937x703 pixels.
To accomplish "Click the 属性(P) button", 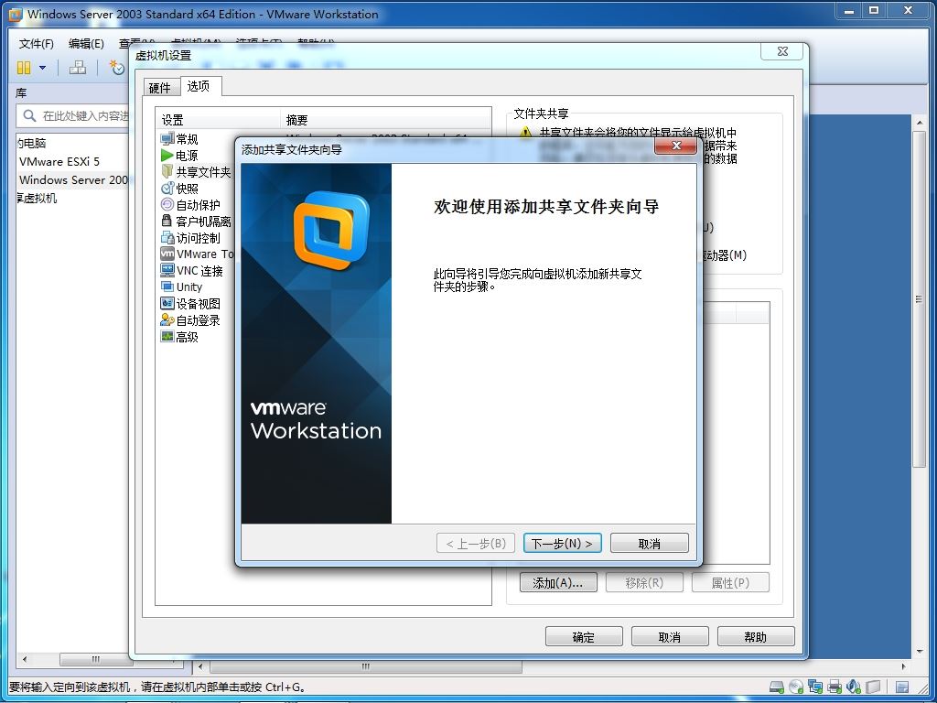I will (730, 583).
